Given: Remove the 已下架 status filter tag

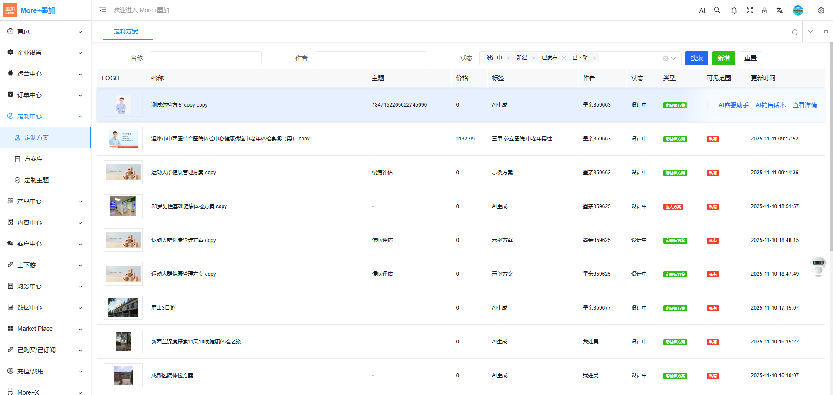Looking at the screenshot, I should 594,58.
